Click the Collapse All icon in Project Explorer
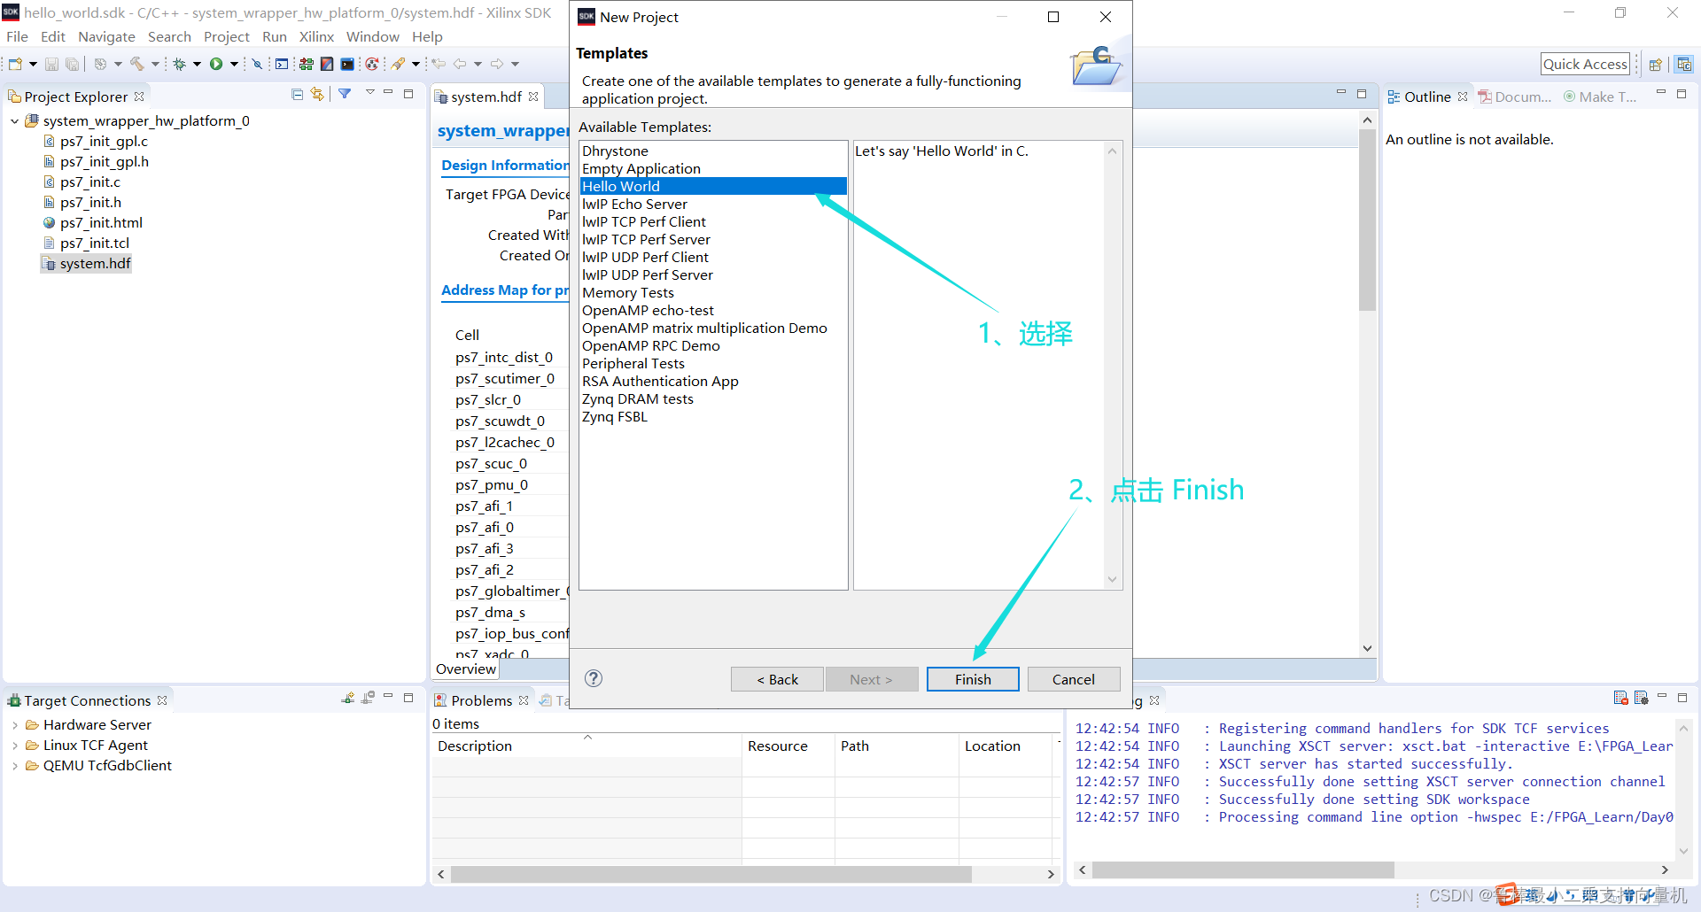 click(297, 94)
